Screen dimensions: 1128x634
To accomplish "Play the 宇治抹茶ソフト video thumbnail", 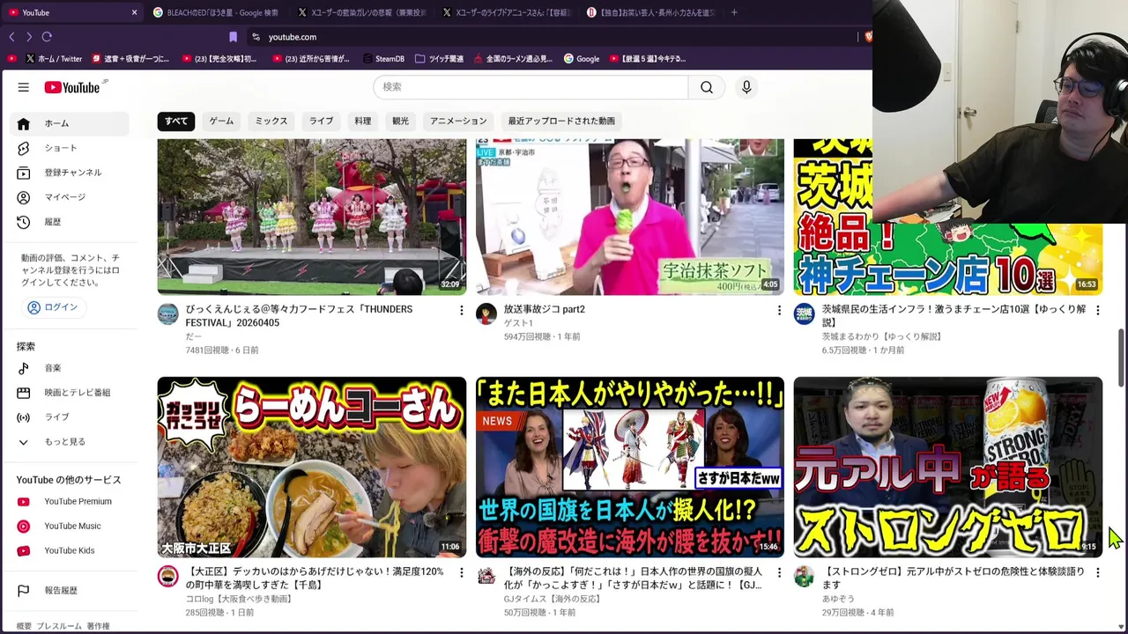I will pos(630,217).
